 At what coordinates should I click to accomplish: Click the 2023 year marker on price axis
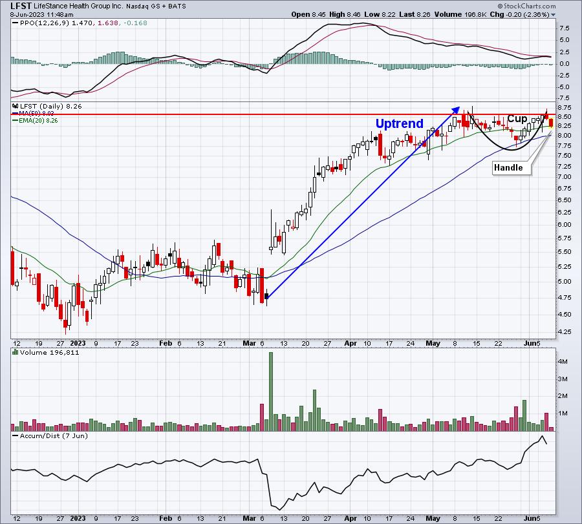(x=78, y=343)
